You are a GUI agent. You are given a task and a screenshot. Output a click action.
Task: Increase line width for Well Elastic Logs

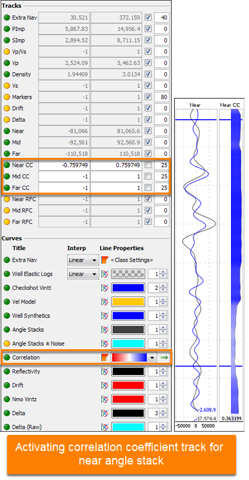pyautogui.click(x=163, y=272)
